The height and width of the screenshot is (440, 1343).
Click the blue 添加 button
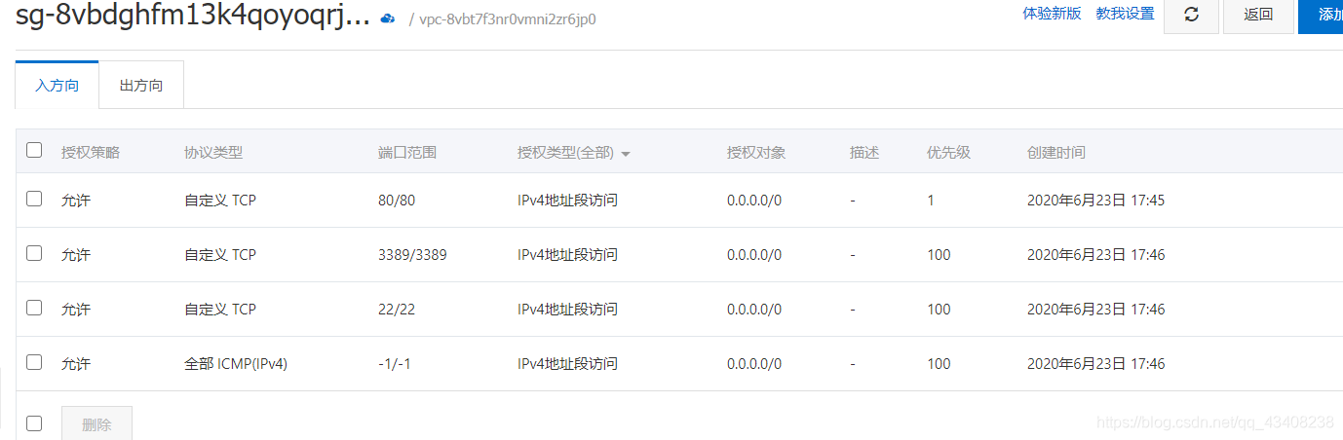(x=1321, y=15)
